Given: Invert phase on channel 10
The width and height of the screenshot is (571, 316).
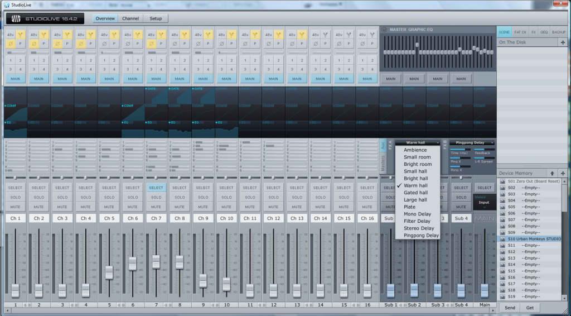Looking at the screenshot, I should click(x=221, y=44).
